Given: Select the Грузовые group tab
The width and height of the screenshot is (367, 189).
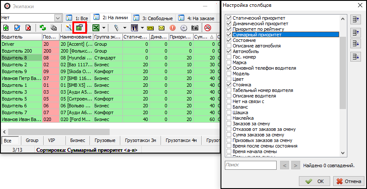Looking at the screenshot, I should 104,140.
